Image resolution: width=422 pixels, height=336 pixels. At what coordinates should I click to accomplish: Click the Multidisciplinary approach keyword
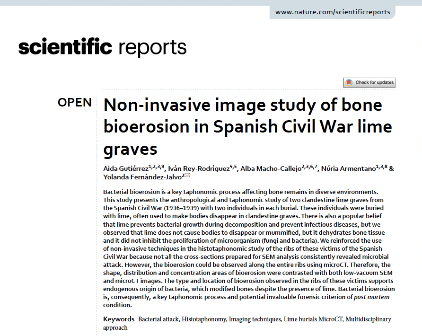[368, 319]
